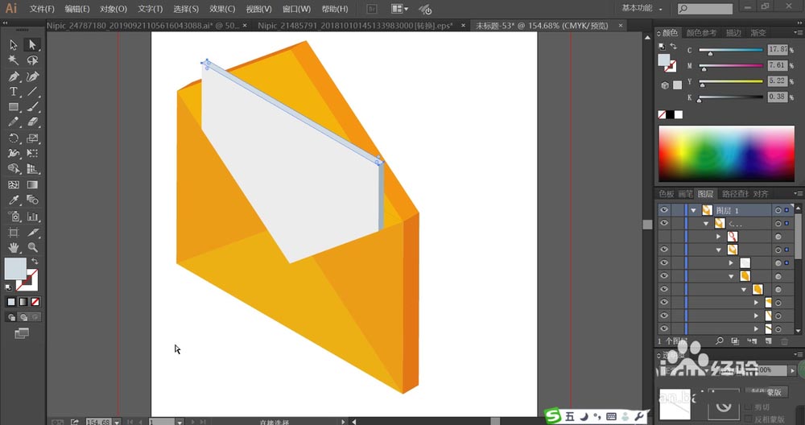Hide the 图层 1 layer via eye icon

(664, 210)
